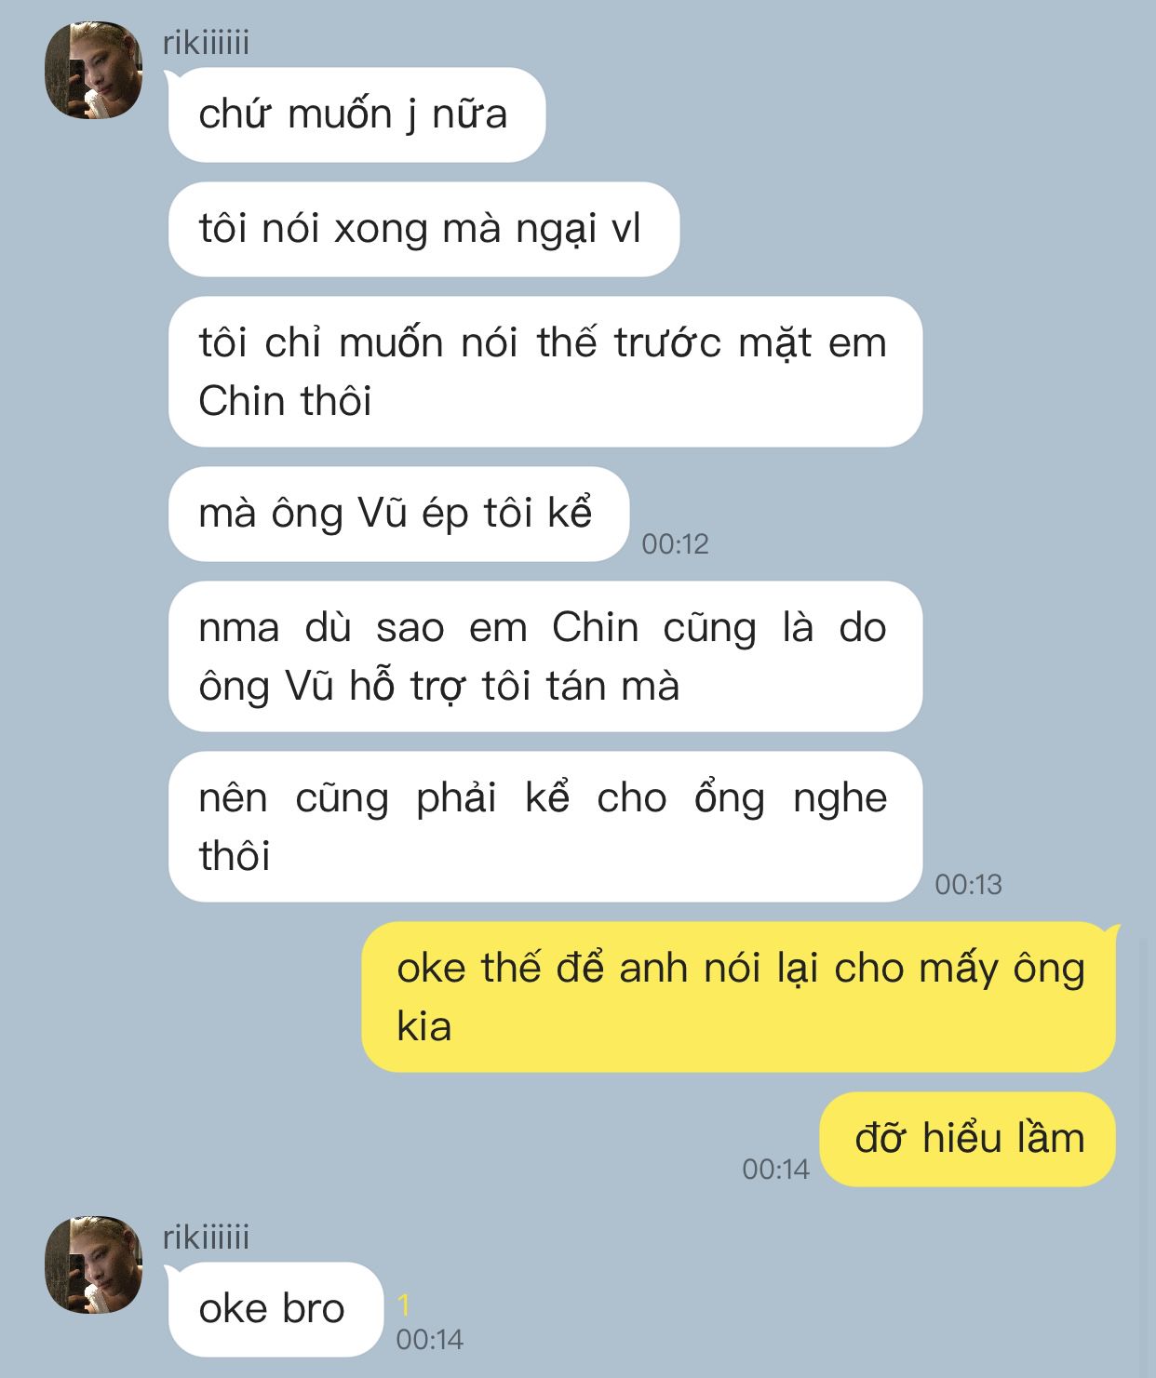
Task: Tap the top rikiiiiii username label
Action: click(x=206, y=43)
